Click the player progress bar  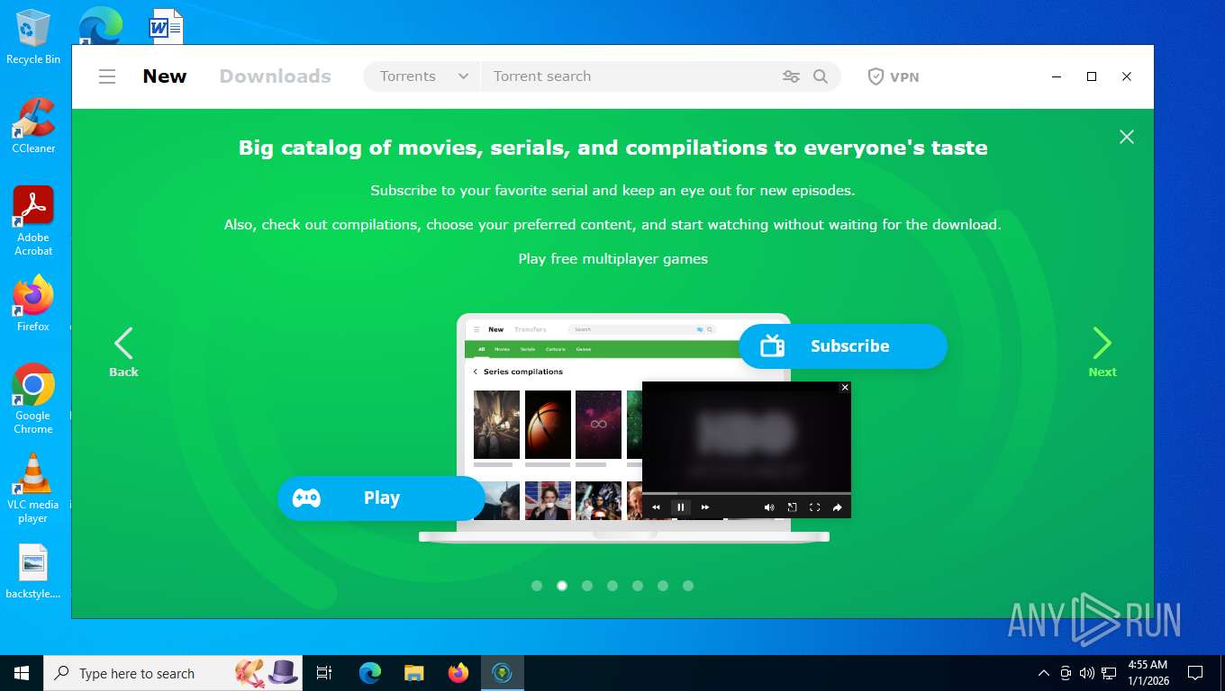[x=747, y=493]
